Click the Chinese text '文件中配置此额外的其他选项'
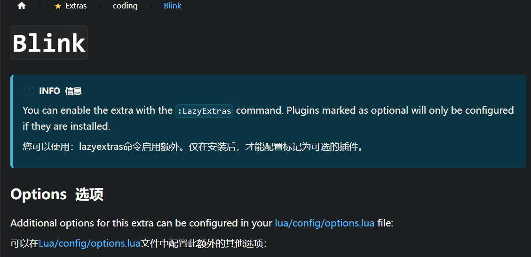531x257 pixels. (x=204, y=243)
